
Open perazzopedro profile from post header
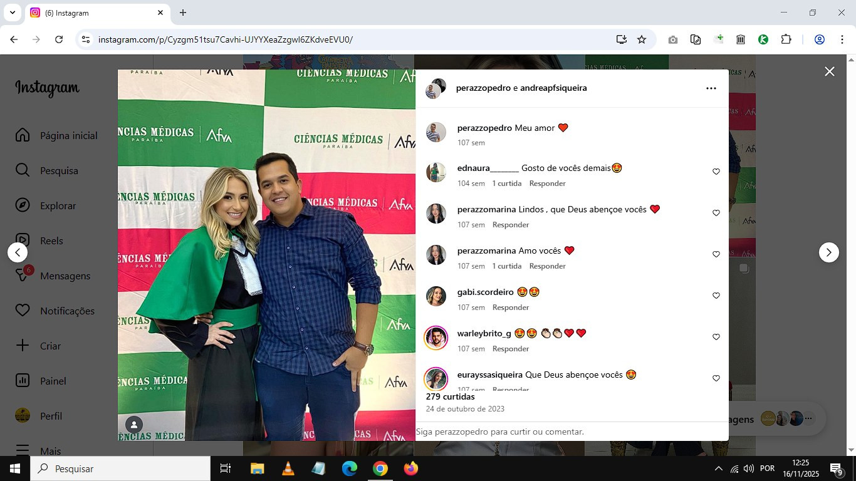pyautogui.click(x=483, y=88)
